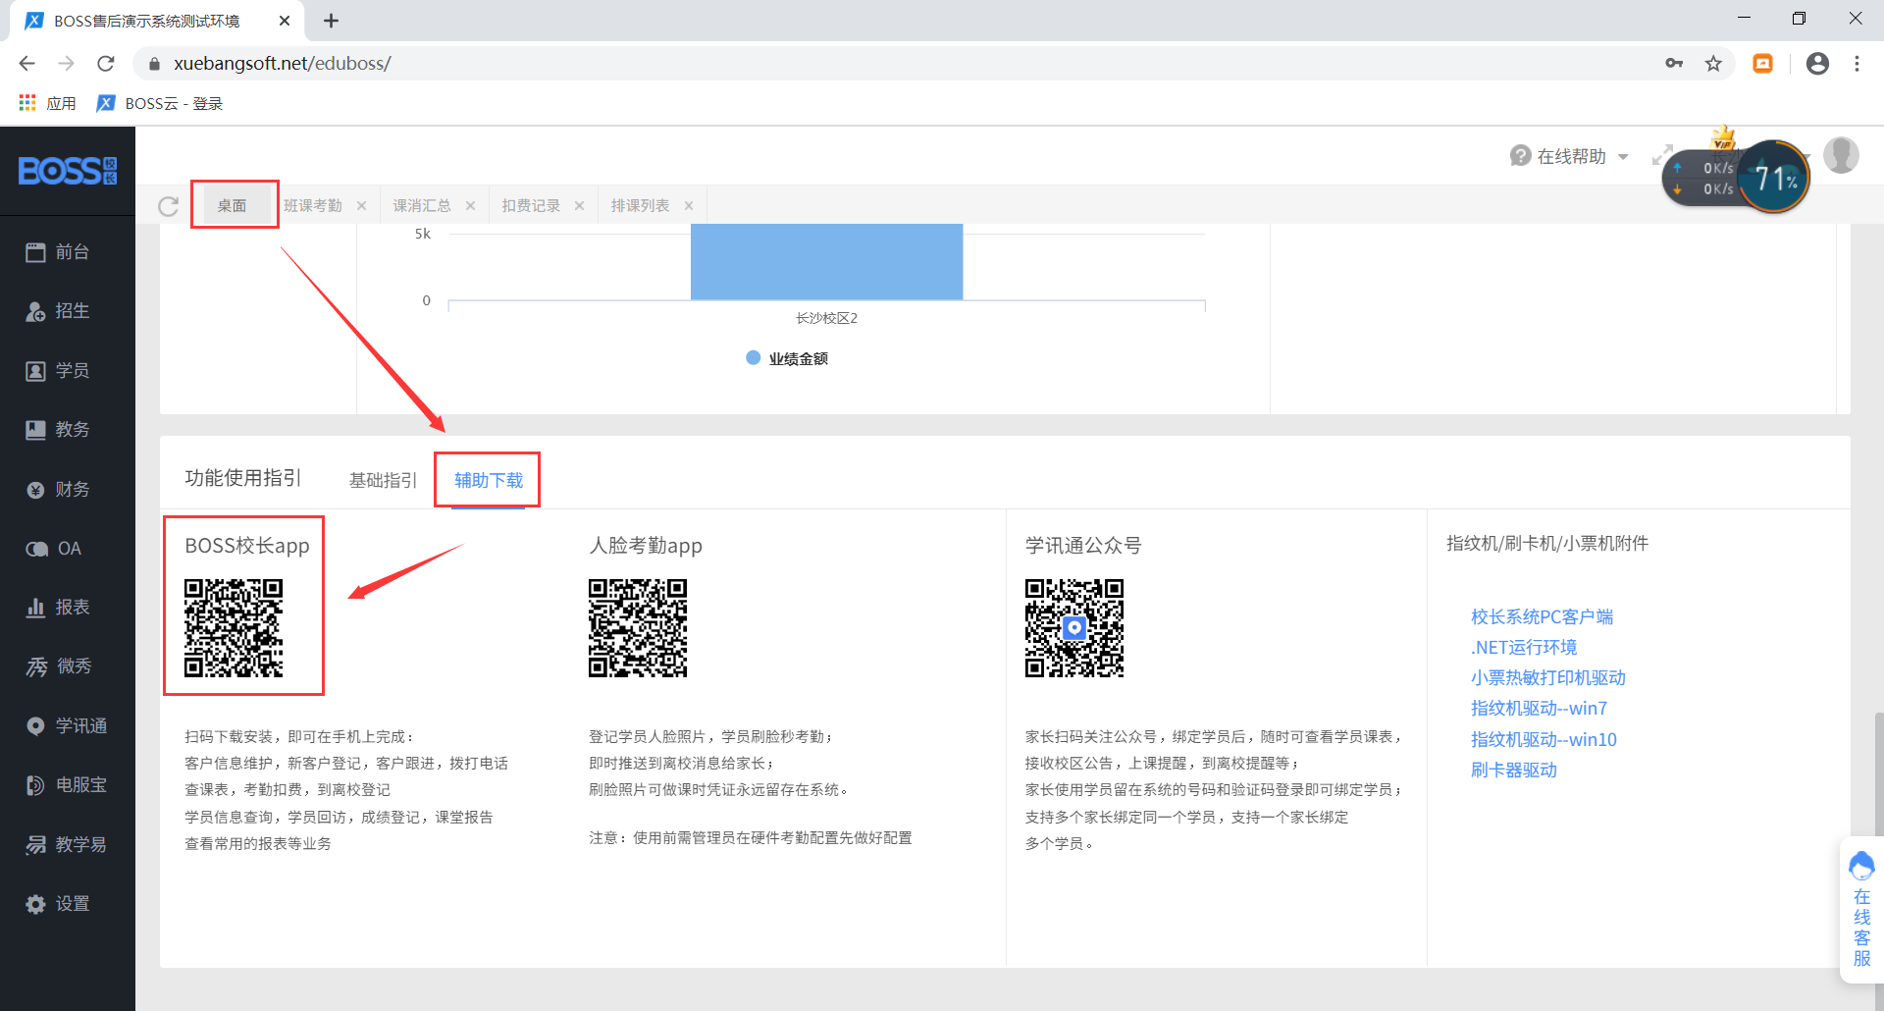Viewport: 1884px width, 1011px height.
Task: Download 刷卡器驱动
Action: [x=1513, y=770]
